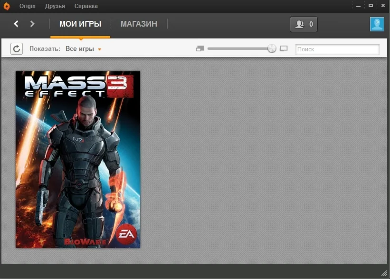
Task: Select the large tile view icon
Action: pyautogui.click(x=284, y=48)
